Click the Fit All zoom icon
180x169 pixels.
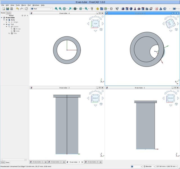(56, 9)
